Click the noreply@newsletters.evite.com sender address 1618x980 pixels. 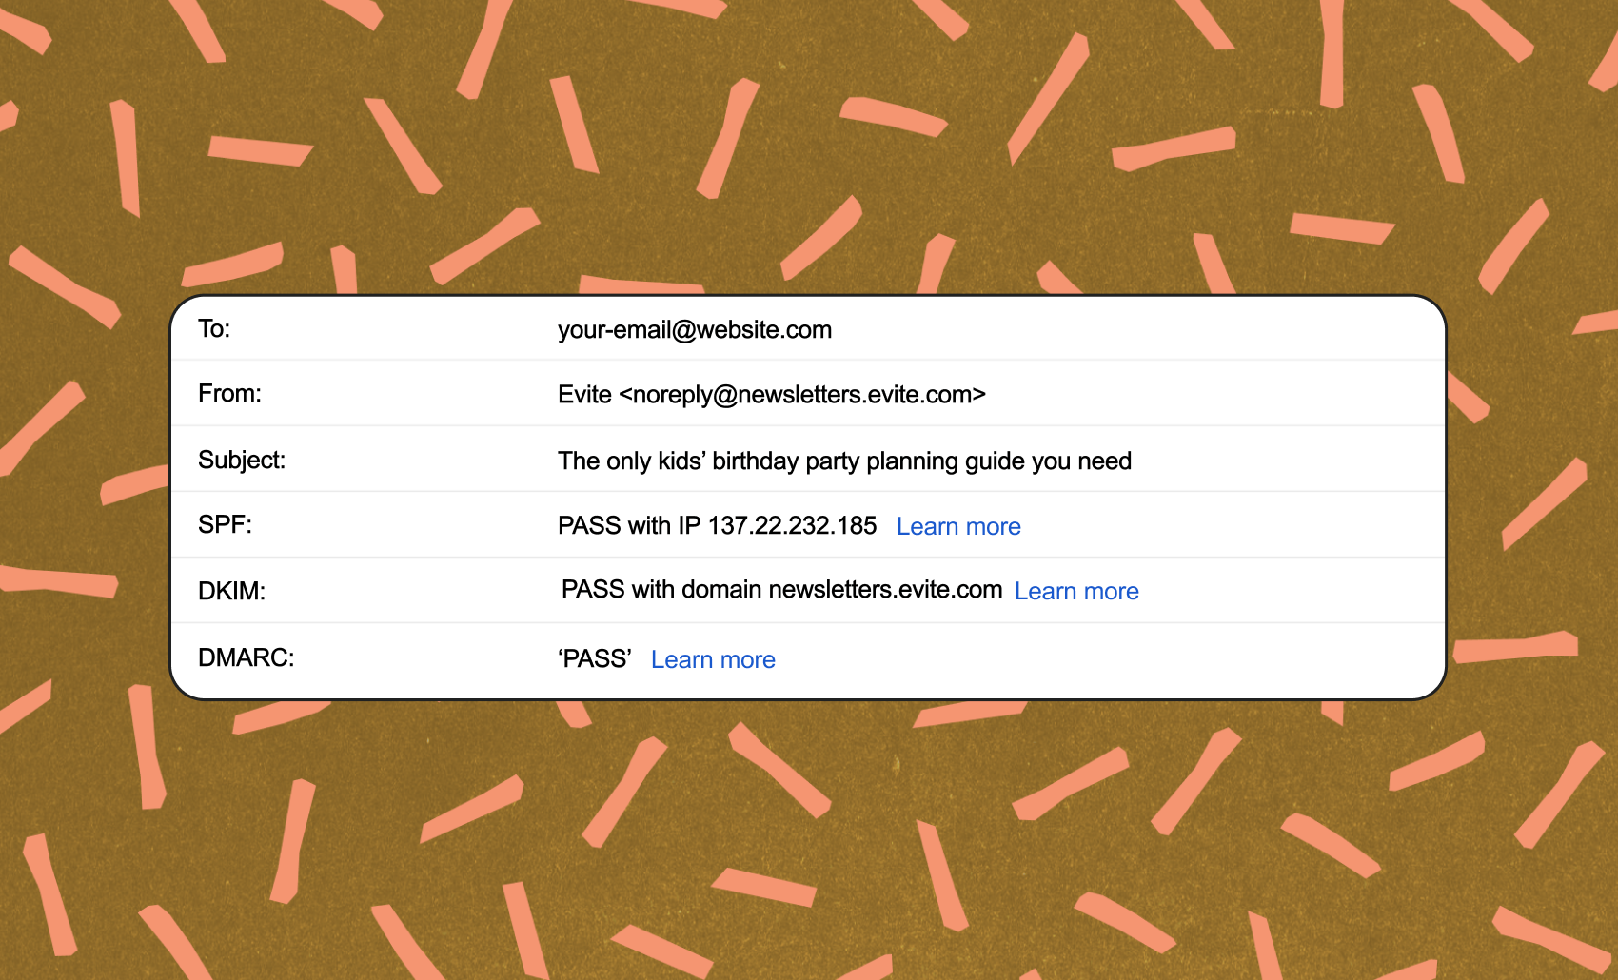pyautogui.click(x=802, y=394)
